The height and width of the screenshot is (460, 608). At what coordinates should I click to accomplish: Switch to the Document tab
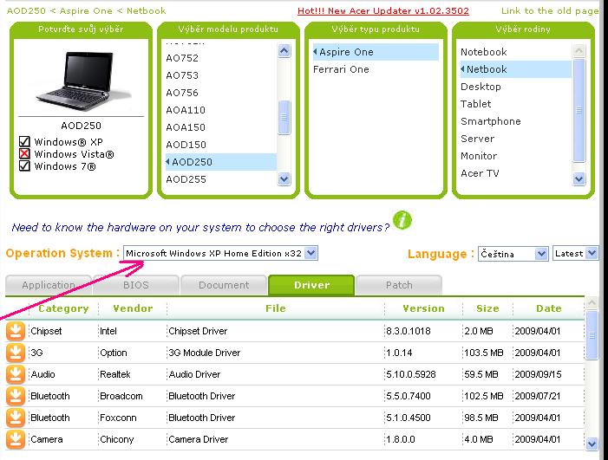[x=224, y=285]
